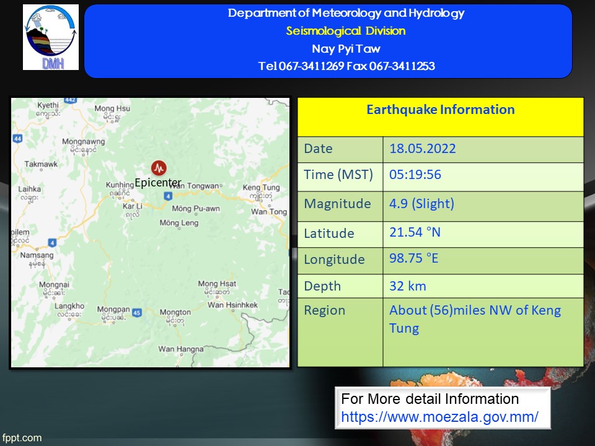595x446 pixels.
Task: Click the 'Depth' label cell
Action: click(x=340, y=286)
